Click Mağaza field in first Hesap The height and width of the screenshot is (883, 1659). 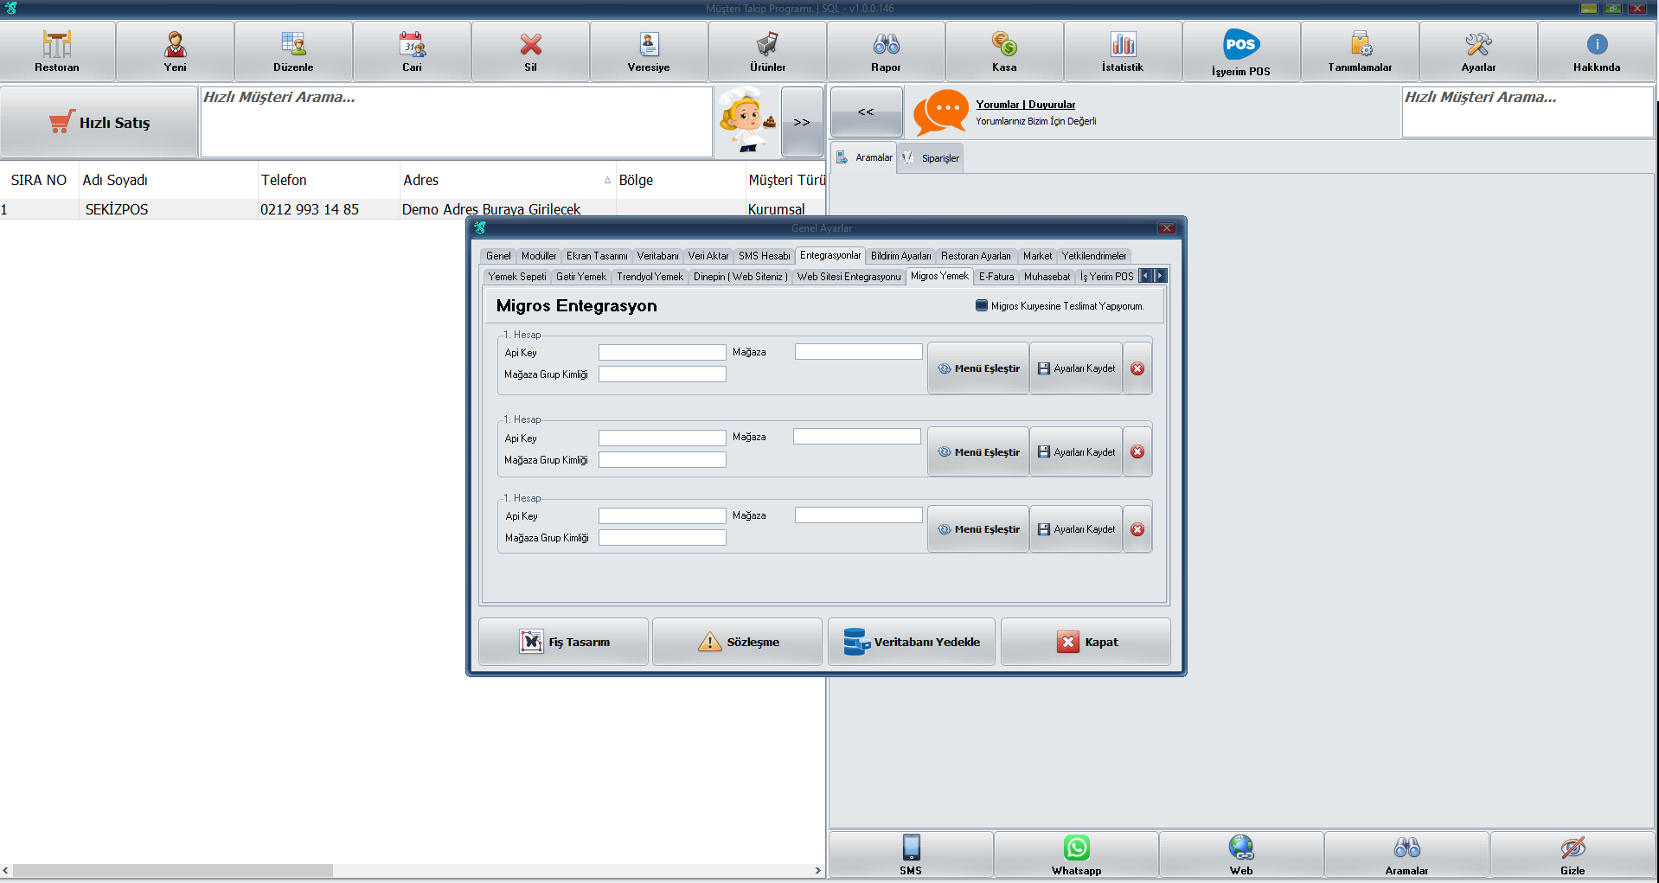[x=859, y=352]
